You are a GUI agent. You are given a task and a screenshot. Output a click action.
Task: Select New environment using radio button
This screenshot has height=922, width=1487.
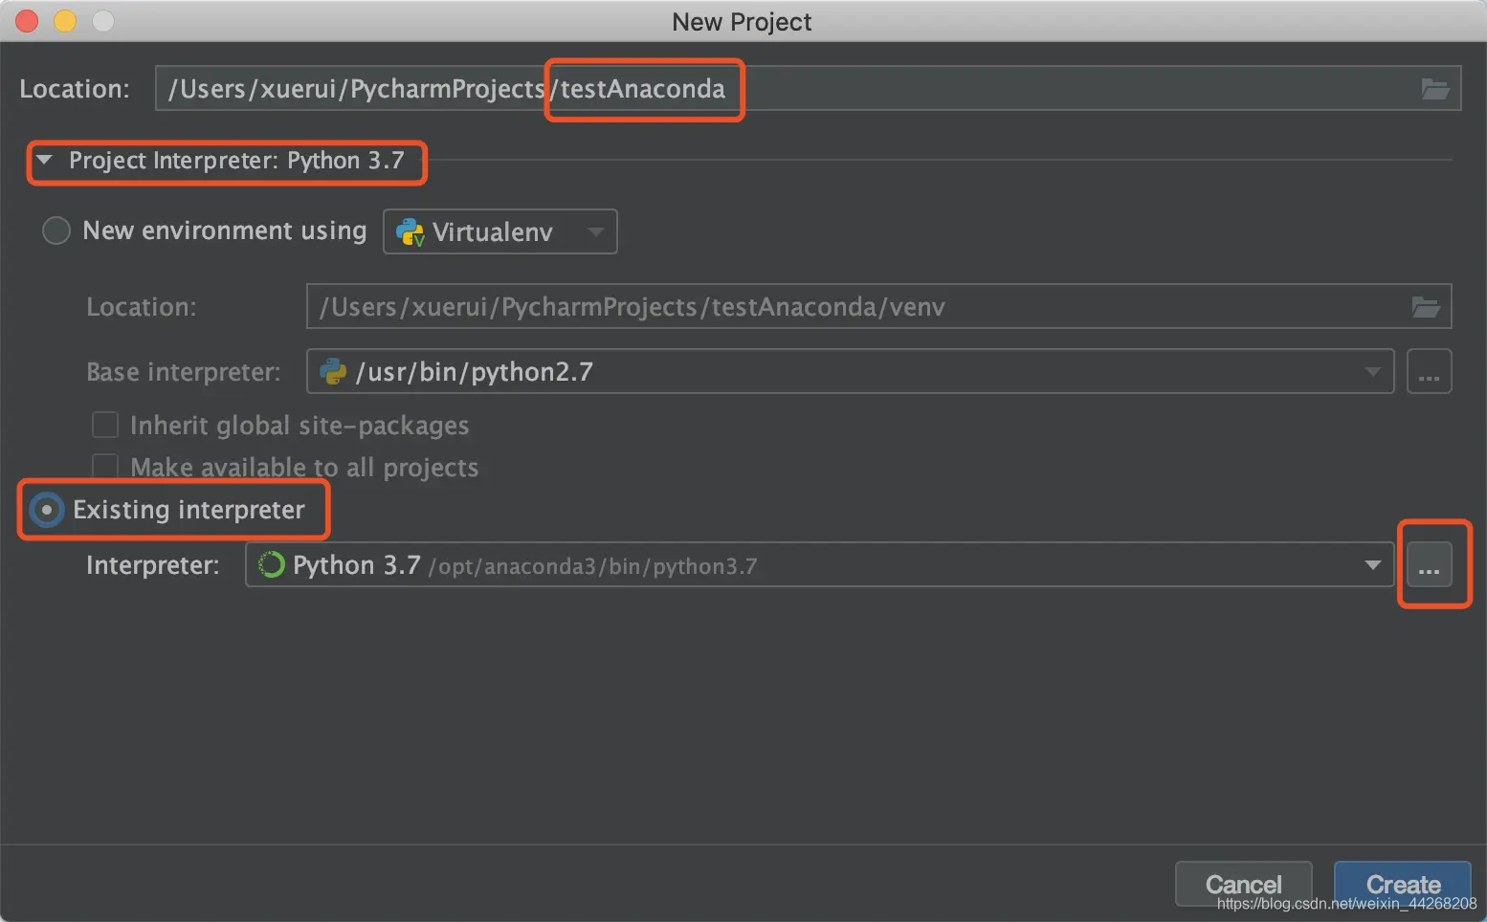(56, 230)
